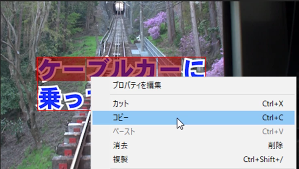Click the Ctrl+Shift+/ shortcut label

[263, 159]
